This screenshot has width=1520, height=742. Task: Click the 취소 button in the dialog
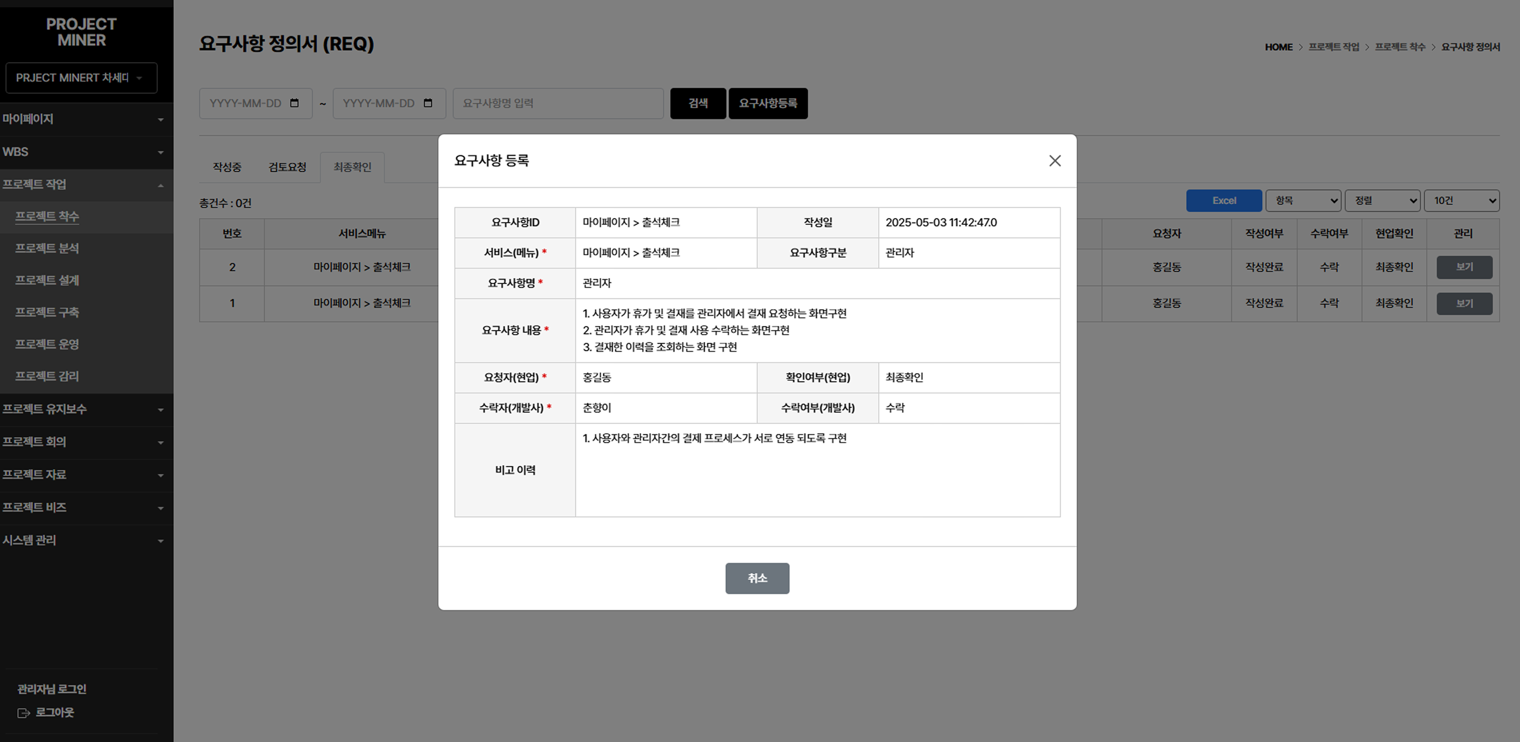point(757,578)
